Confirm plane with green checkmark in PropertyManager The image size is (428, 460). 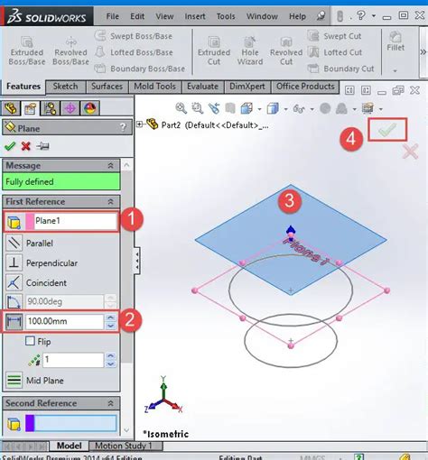(10, 146)
